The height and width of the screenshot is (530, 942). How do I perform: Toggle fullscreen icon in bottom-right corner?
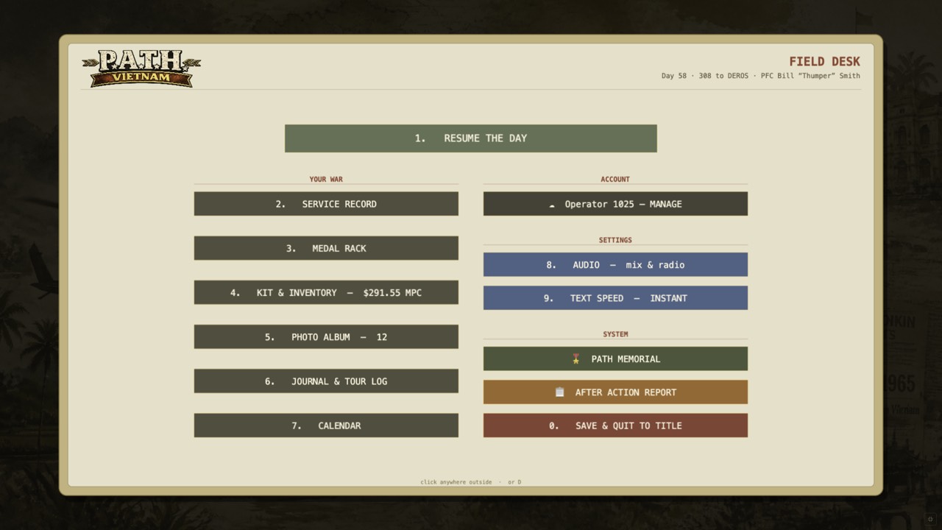[x=930, y=519]
